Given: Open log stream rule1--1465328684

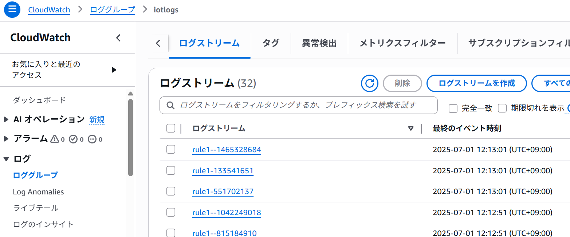Looking at the screenshot, I should (227, 150).
